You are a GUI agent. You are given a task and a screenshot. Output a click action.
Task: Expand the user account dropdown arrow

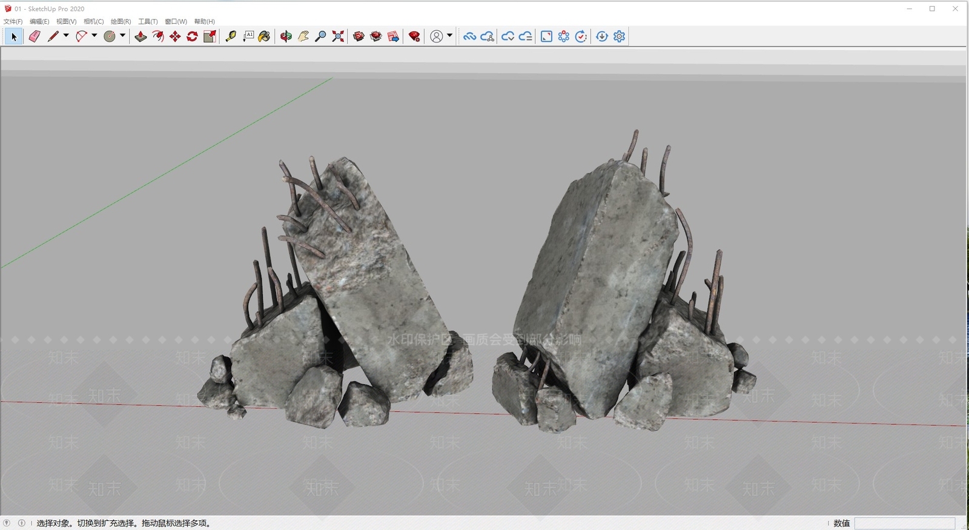coord(449,36)
